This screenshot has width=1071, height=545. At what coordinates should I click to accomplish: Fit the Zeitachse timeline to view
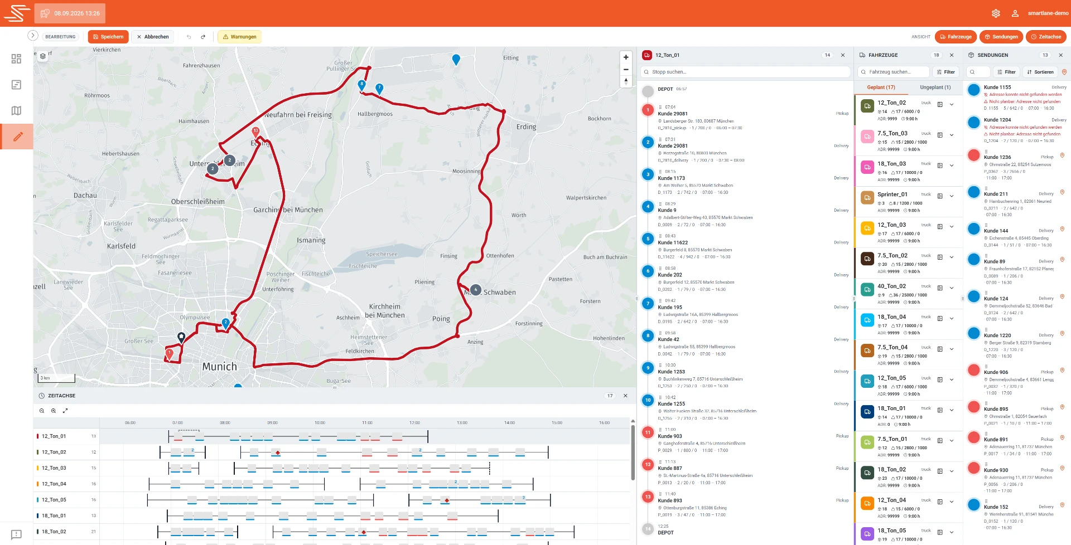pos(65,411)
